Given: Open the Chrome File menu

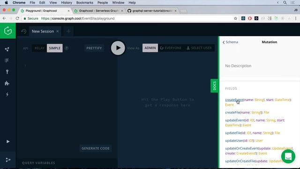Looking at the screenshot, I should click(32, 2).
